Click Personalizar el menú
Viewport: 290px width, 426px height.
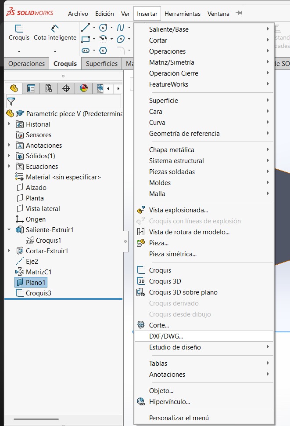(204, 418)
